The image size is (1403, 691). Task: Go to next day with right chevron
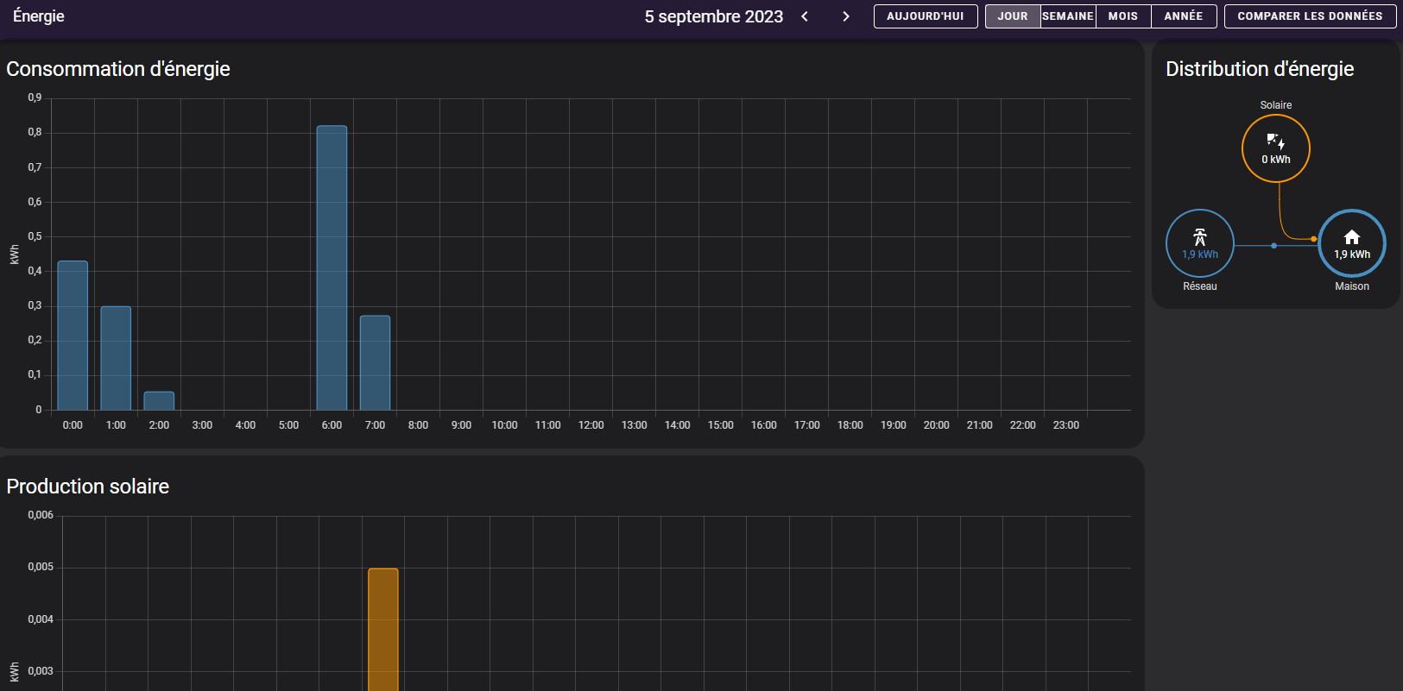click(846, 16)
